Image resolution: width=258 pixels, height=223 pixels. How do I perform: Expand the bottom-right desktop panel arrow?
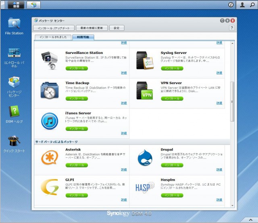point(251,220)
